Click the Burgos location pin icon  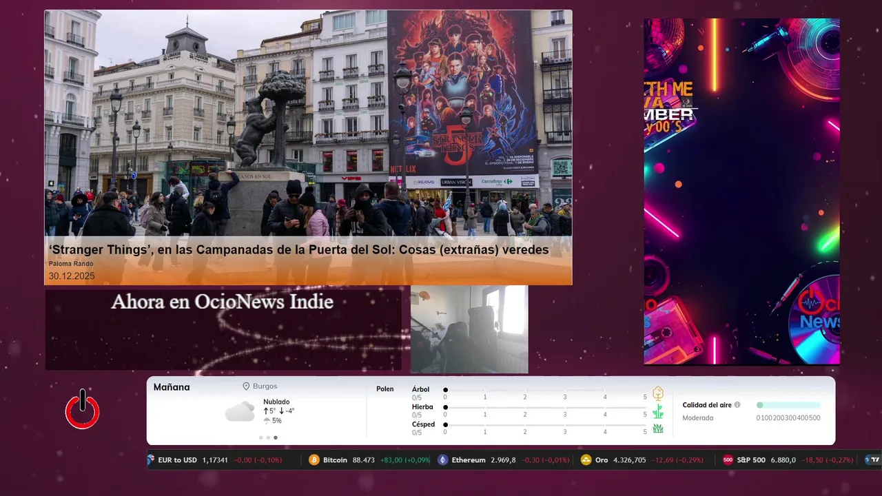pyautogui.click(x=246, y=386)
